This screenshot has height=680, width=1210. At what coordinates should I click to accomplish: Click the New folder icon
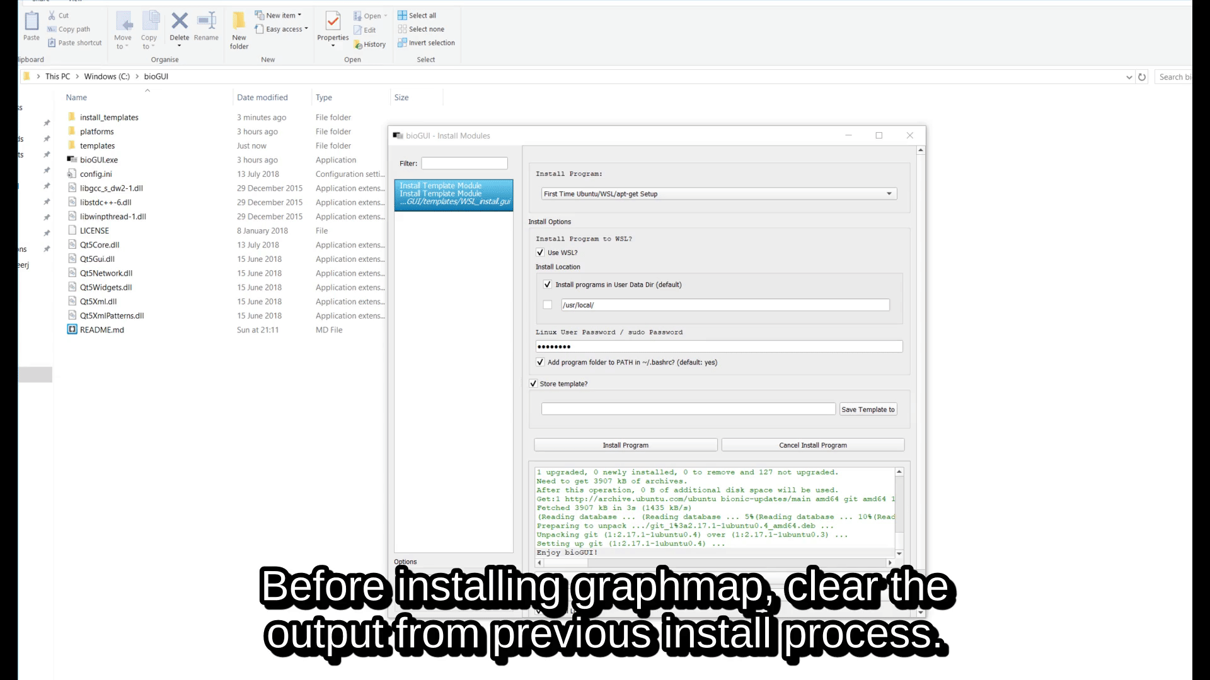239,22
